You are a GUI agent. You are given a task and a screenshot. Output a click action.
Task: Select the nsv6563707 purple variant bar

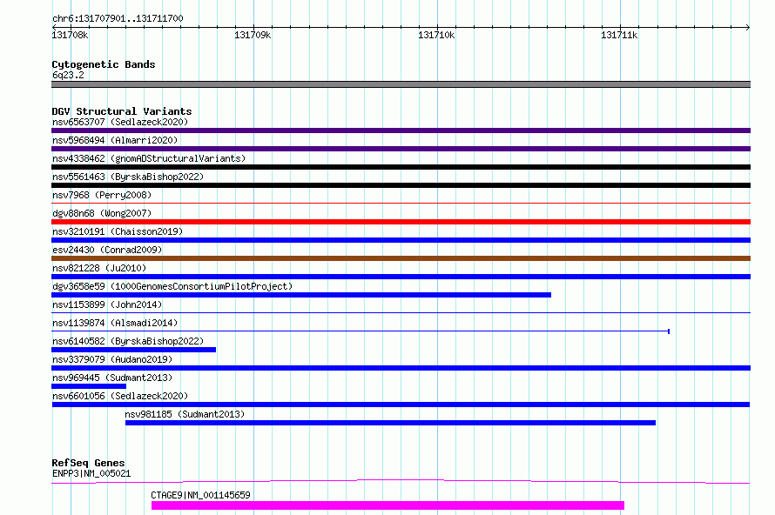coord(401,130)
